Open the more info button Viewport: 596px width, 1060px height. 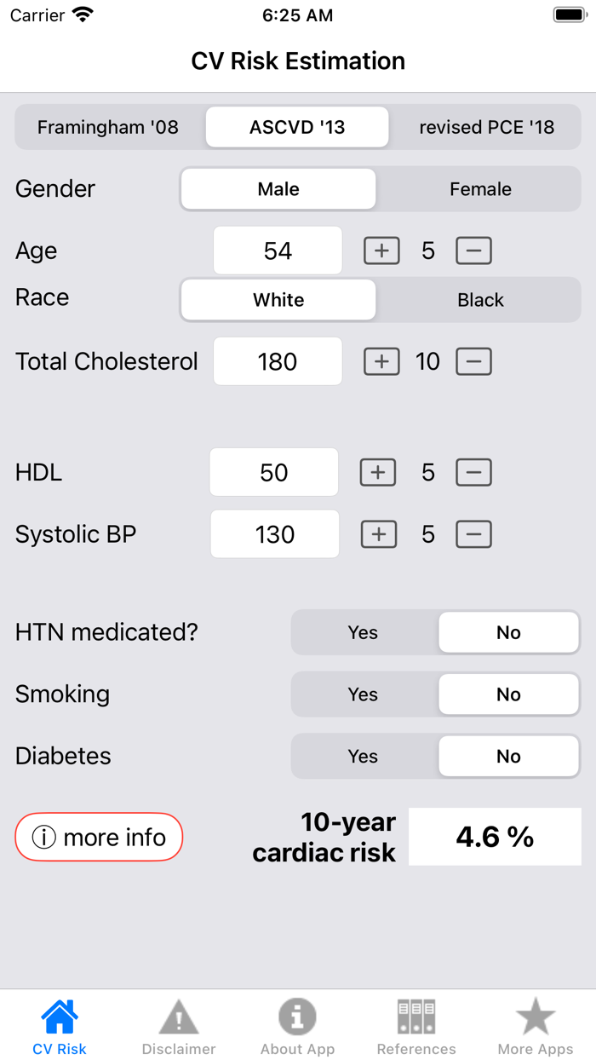coord(99,837)
